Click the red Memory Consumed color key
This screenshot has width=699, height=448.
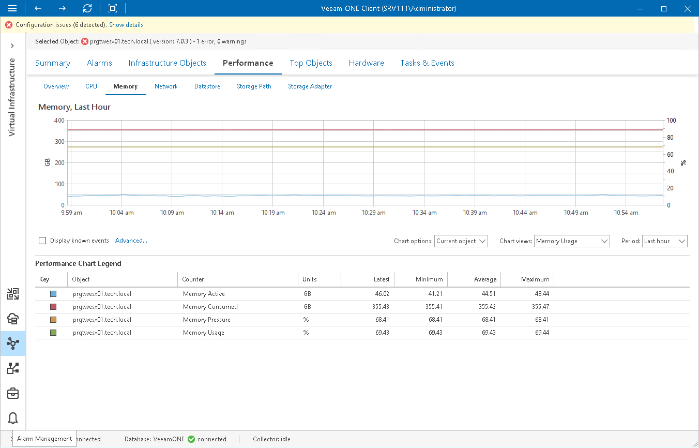(x=53, y=307)
